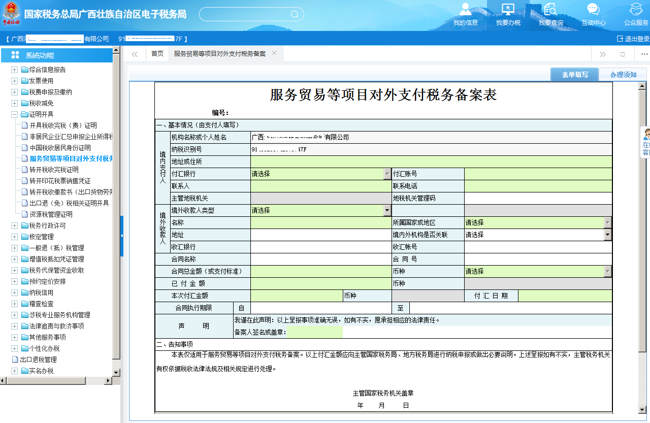Click the form's vertical scrollbar down arrow

pos(642,409)
